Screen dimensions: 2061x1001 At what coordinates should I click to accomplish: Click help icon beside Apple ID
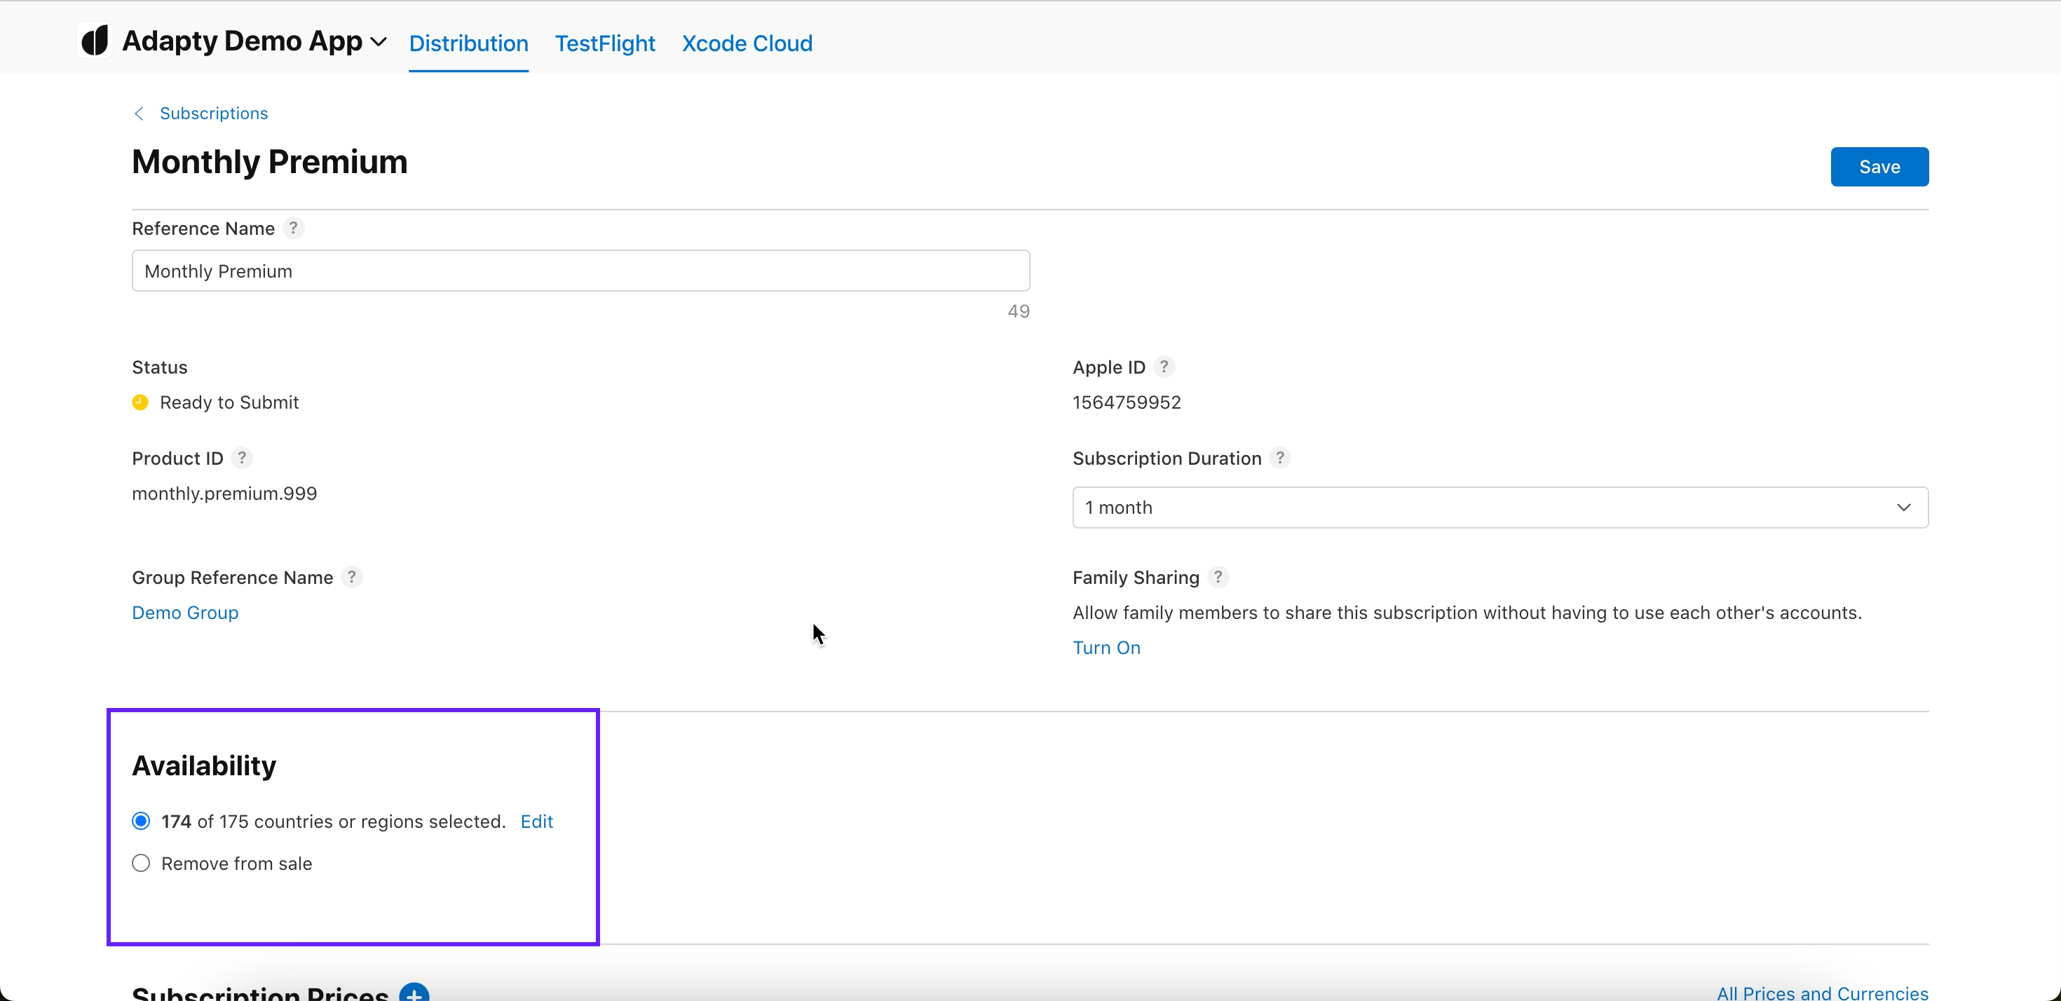coord(1164,367)
